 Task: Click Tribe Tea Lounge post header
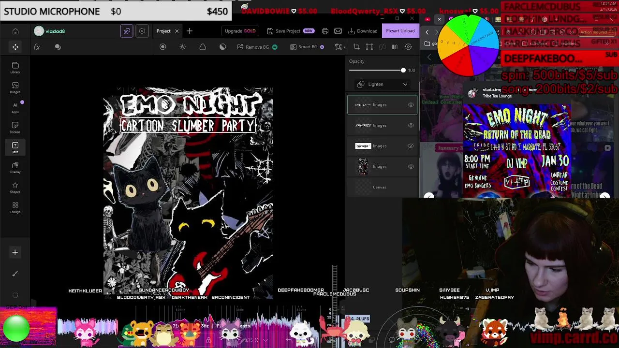(497, 96)
